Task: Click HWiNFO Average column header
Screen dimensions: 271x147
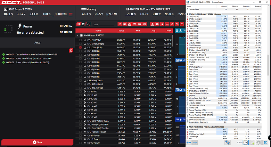Action: click(256, 6)
